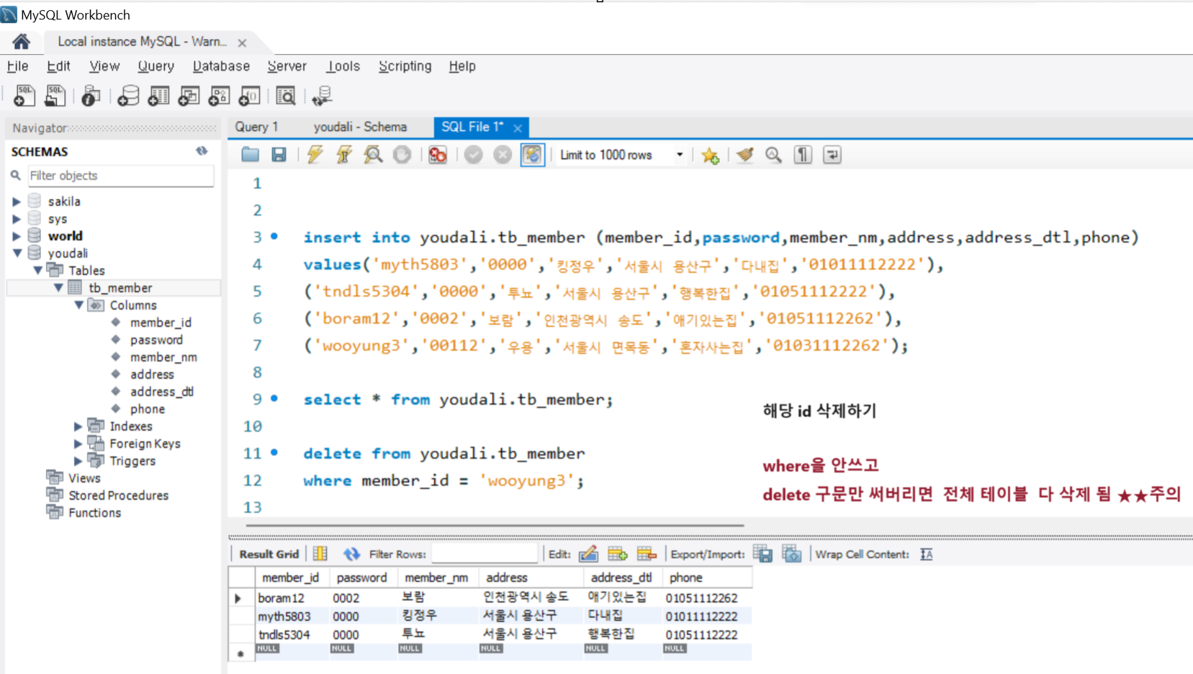Run Explain plan on current statement
Viewport: 1193px width, 674px height.
point(373,154)
